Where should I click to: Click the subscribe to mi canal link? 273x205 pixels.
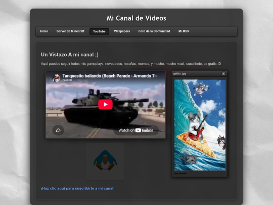[x=78, y=188]
